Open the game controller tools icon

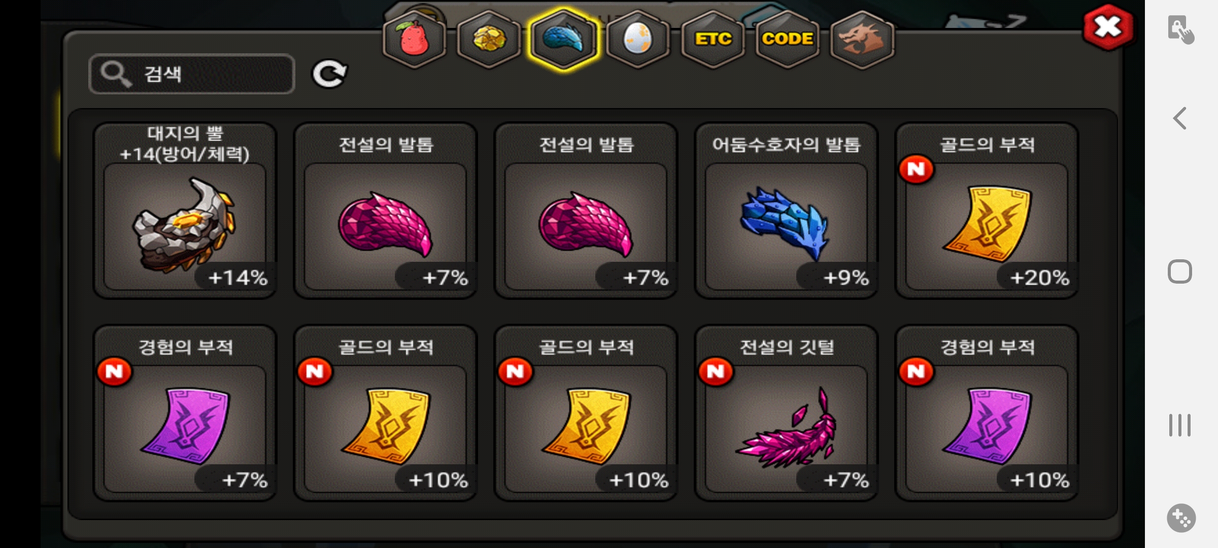coord(1181,518)
